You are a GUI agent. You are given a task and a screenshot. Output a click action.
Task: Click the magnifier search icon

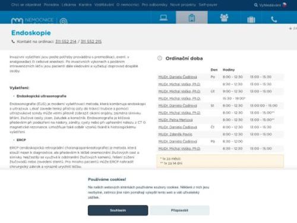(256, 5)
